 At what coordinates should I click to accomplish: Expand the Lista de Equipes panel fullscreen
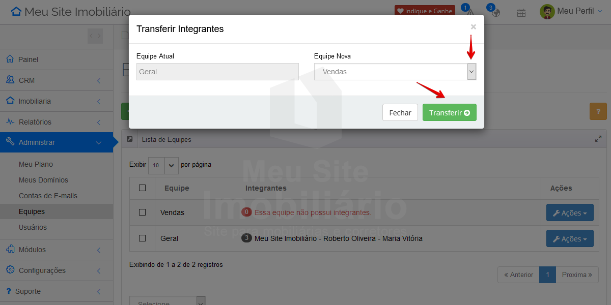pos(598,139)
